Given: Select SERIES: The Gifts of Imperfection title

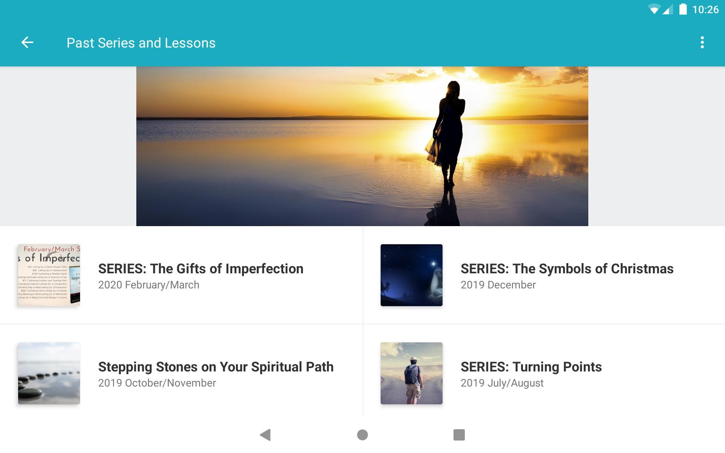Looking at the screenshot, I should click(x=201, y=269).
